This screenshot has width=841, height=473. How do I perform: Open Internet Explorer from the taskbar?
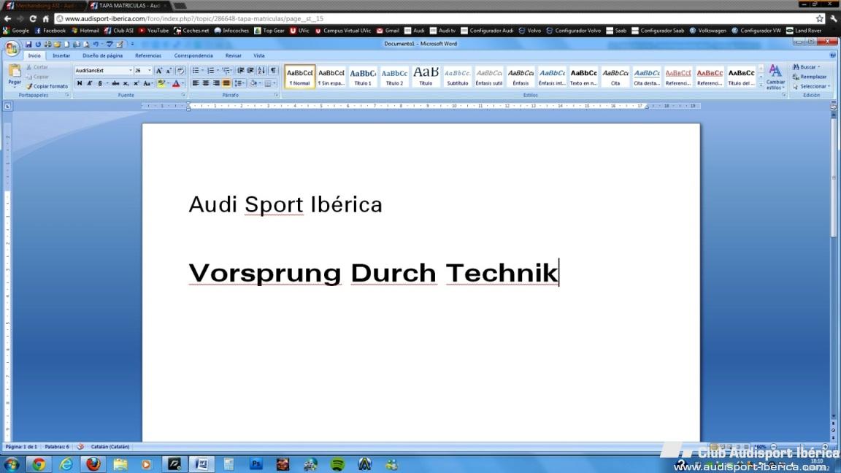click(66, 464)
